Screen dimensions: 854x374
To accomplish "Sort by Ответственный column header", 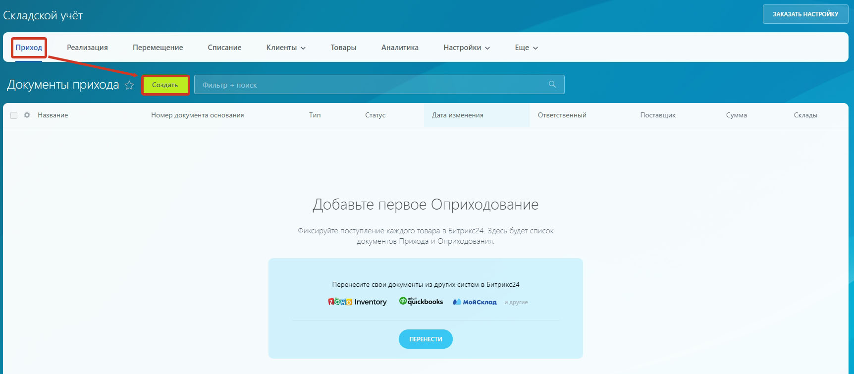I will point(562,115).
